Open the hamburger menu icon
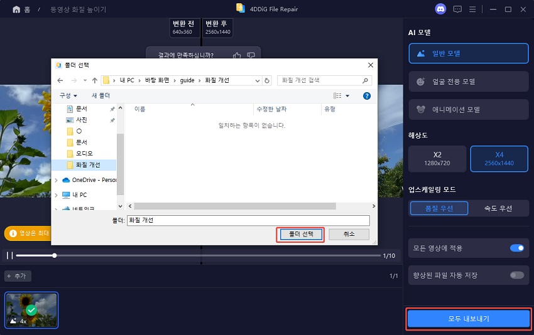 coord(472,9)
